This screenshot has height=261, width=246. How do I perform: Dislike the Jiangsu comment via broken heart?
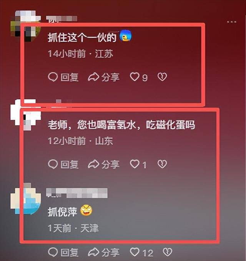pos(162,77)
